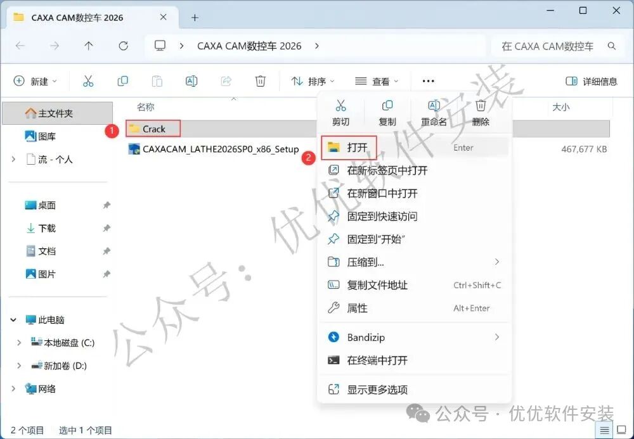Open the 新建 dropdown
Screen dimensions: 634x439
(35, 81)
